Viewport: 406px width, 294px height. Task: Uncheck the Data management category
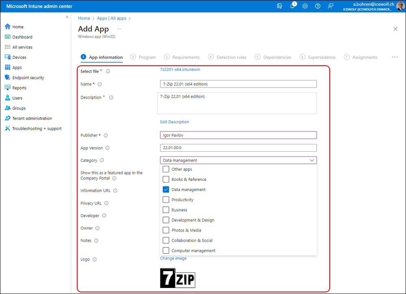[x=166, y=189]
